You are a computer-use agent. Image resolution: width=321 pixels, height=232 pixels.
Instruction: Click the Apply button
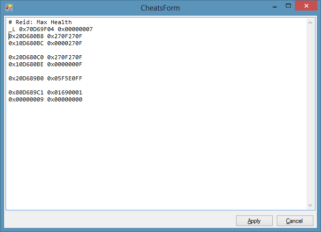(254, 221)
